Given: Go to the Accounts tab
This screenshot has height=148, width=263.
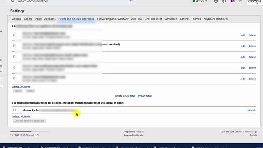Looking at the screenshot, I should tap(50, 19).
